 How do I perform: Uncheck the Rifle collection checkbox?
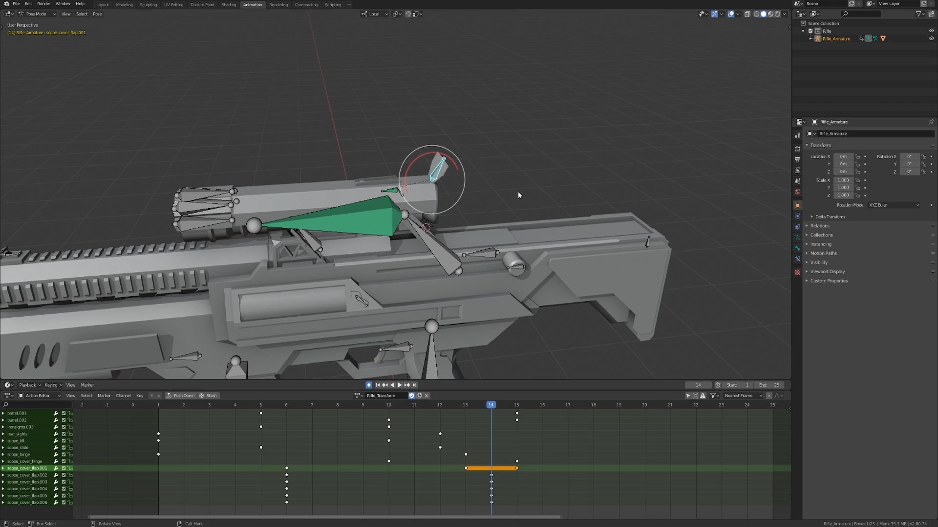coord(810,31)
